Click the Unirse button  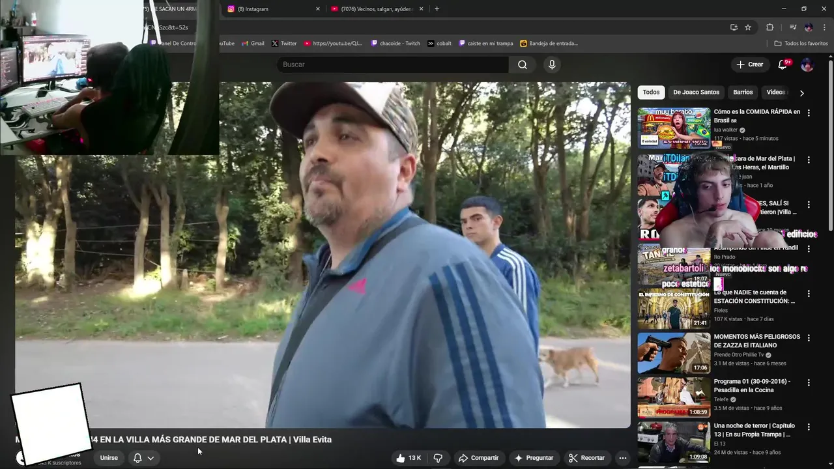(x=109, y=458)
